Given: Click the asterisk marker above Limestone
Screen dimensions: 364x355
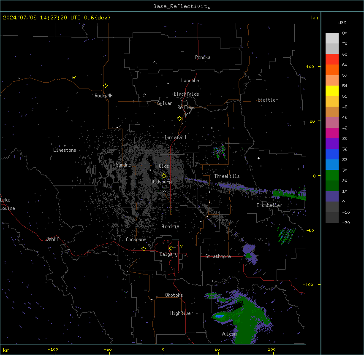Looking at the screenshot, I should 65,146.
